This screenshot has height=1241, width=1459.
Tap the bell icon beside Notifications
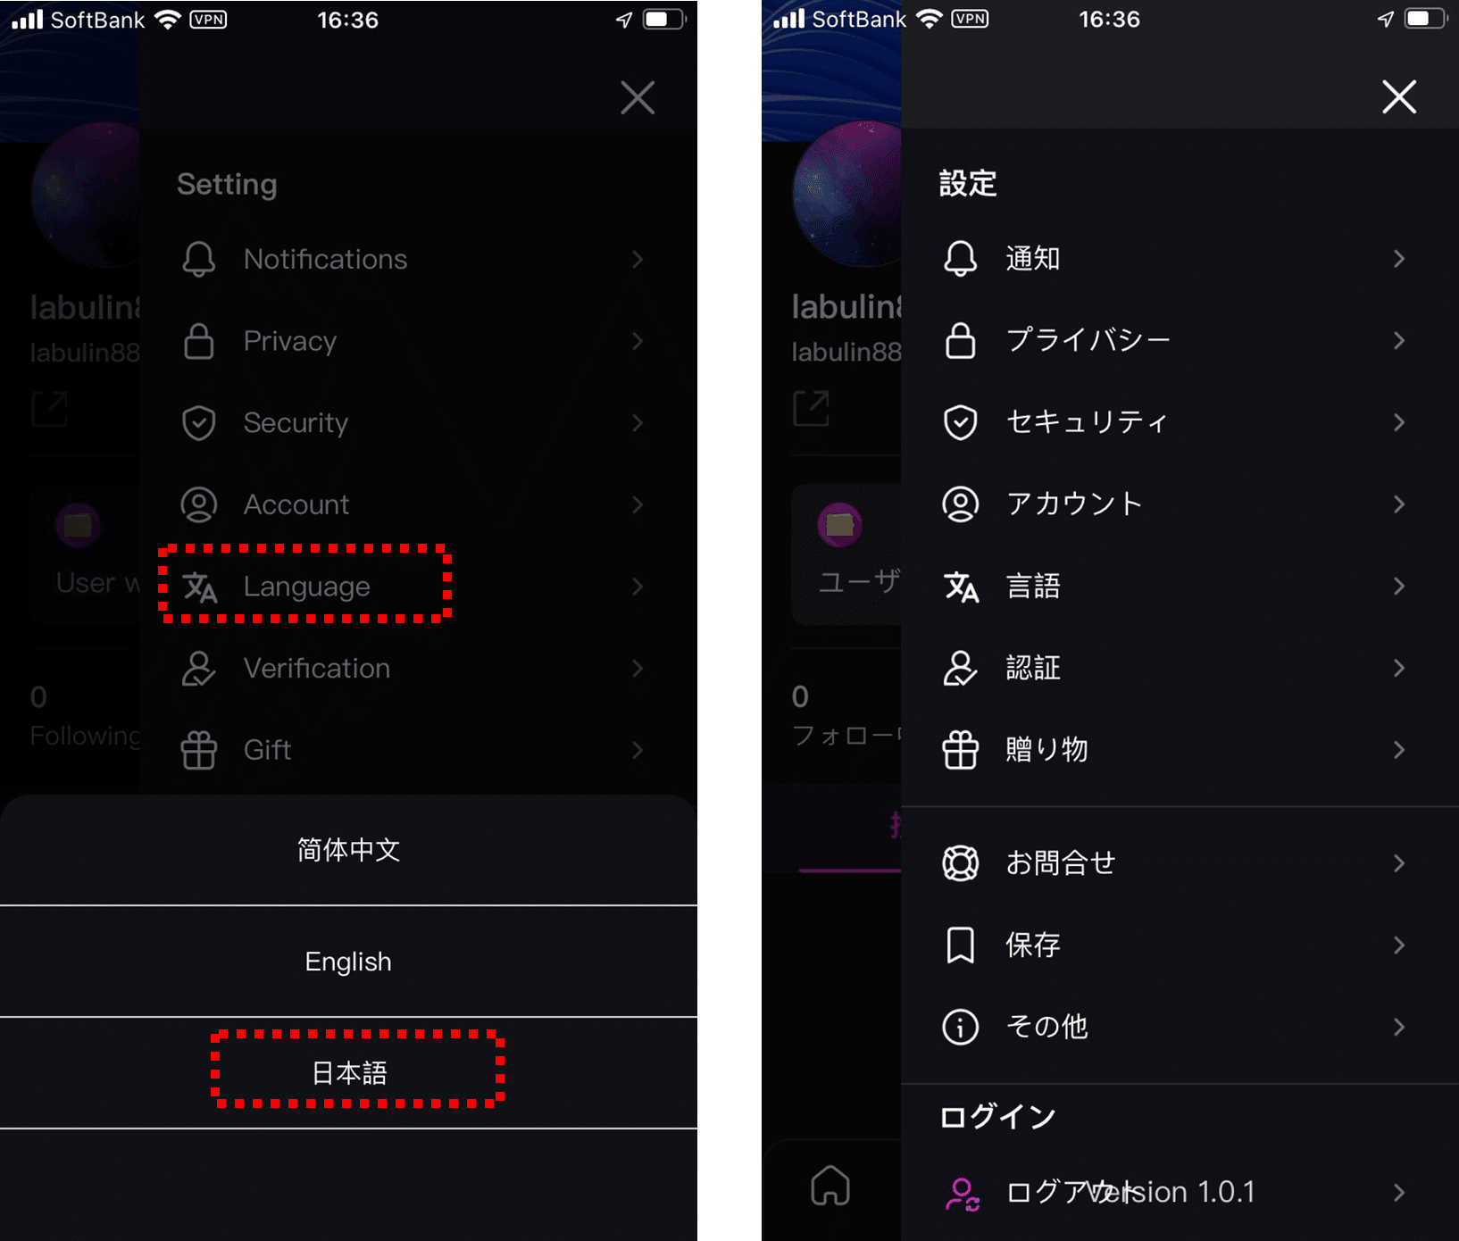[x=198, y=259]
